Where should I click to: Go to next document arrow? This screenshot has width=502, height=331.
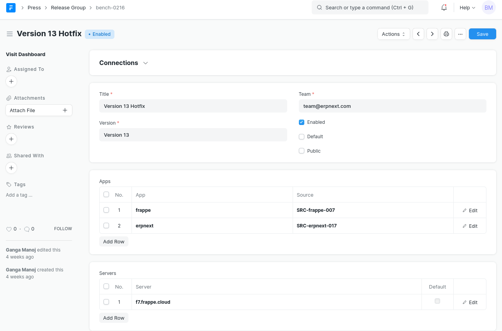click(x=432, y=34)
